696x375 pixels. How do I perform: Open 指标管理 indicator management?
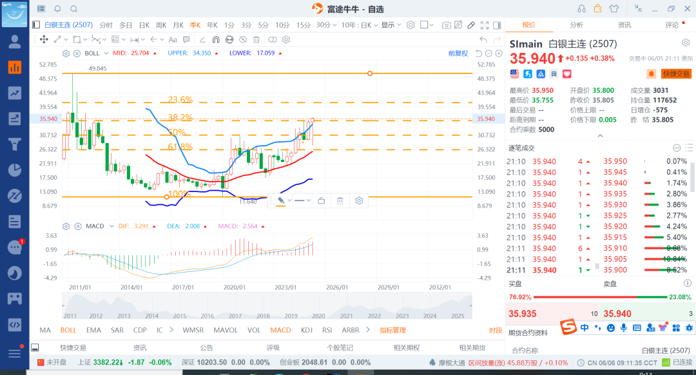pos(393,330)
